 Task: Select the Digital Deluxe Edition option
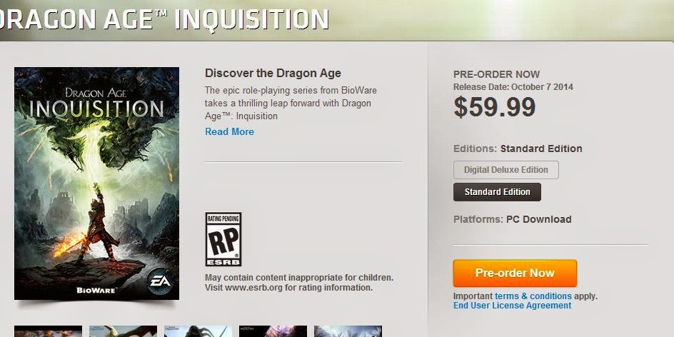click(x=506, y=170)
